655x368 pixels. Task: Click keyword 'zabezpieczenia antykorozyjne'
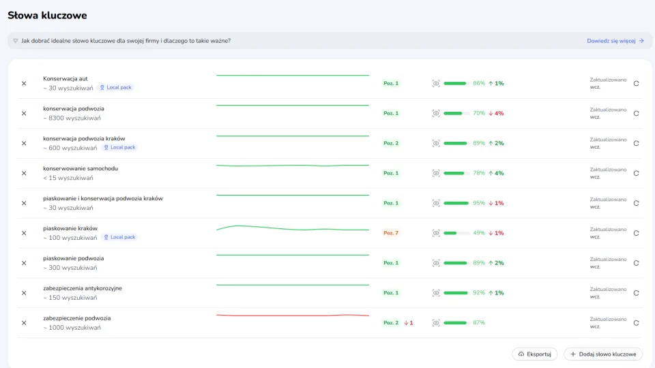click(83, 288)
